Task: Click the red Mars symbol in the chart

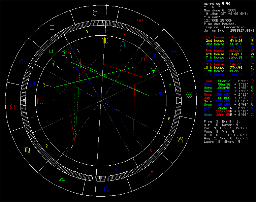Action: pos(144,59)
